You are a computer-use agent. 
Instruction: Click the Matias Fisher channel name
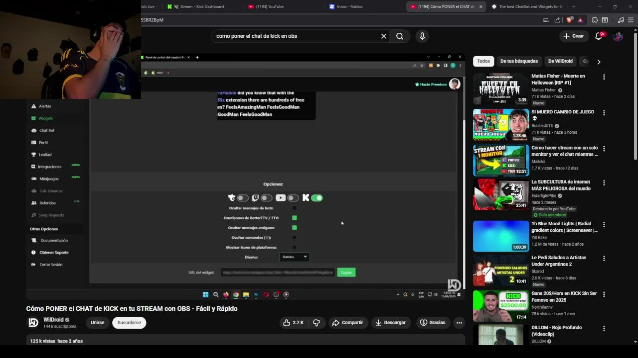coord(543,90)
